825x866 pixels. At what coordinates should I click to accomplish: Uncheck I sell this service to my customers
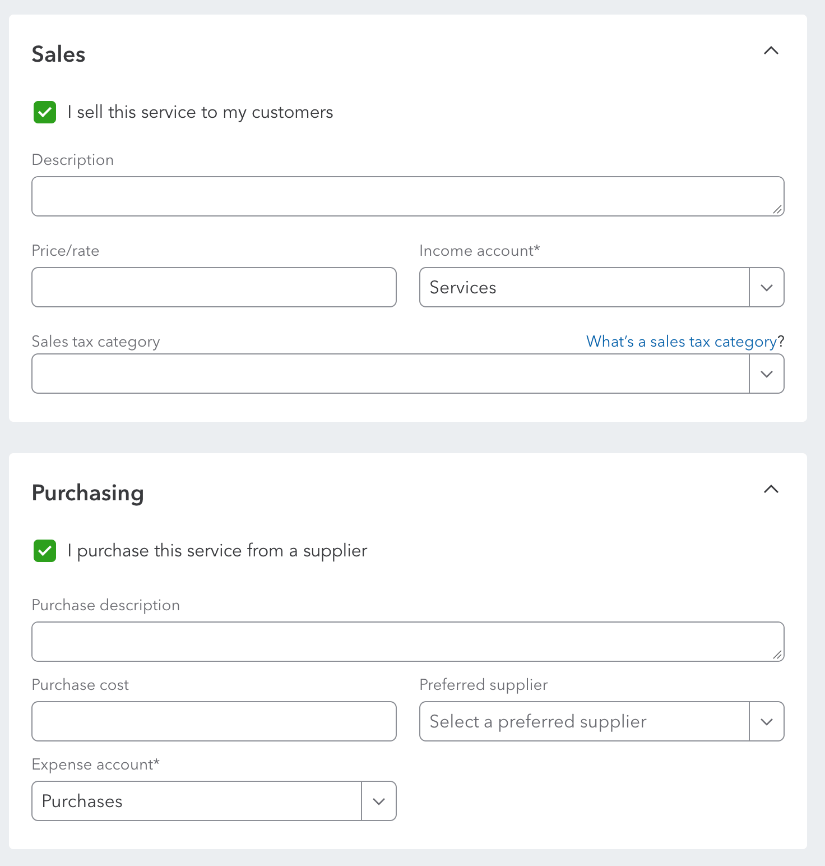click(x=45, y=112)
